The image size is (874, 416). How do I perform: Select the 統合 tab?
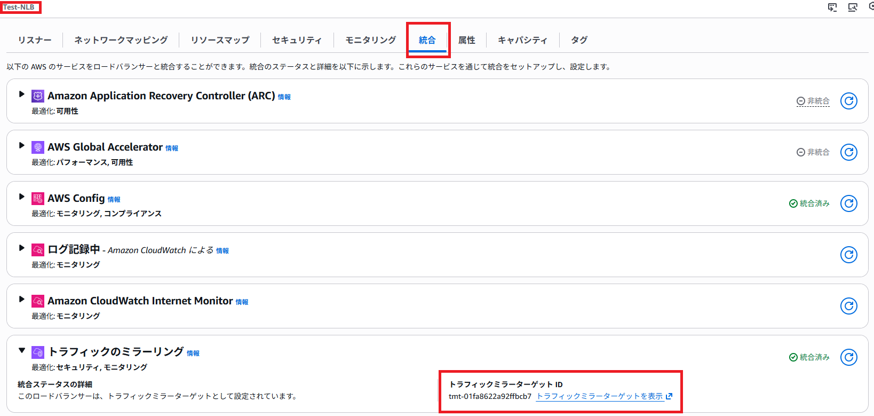(x=427, y=40)
